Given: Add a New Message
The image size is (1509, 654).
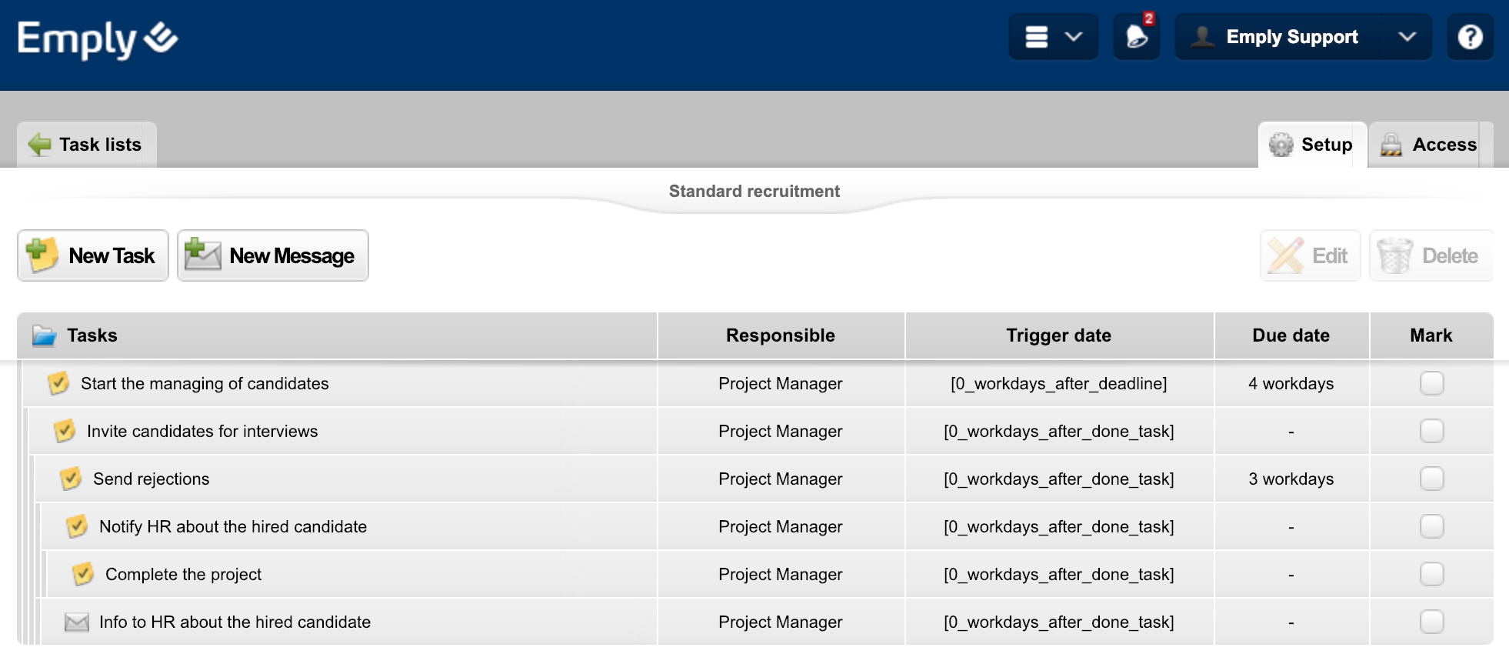Looking at the screenshot, I should point(273,255).
